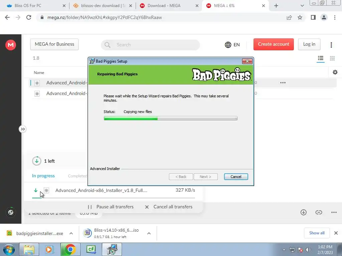
Task: Switch to the Completed transfers tab
Action: 77,176
